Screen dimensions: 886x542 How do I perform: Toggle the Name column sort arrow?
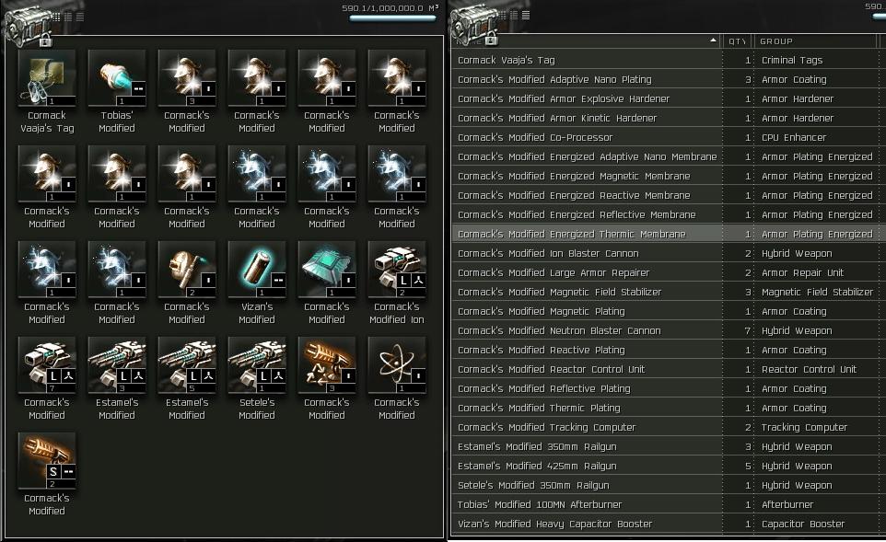(x=713, y=40)
